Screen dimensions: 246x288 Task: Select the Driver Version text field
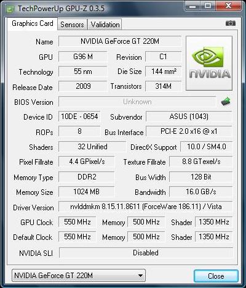(x=146, y=207)
